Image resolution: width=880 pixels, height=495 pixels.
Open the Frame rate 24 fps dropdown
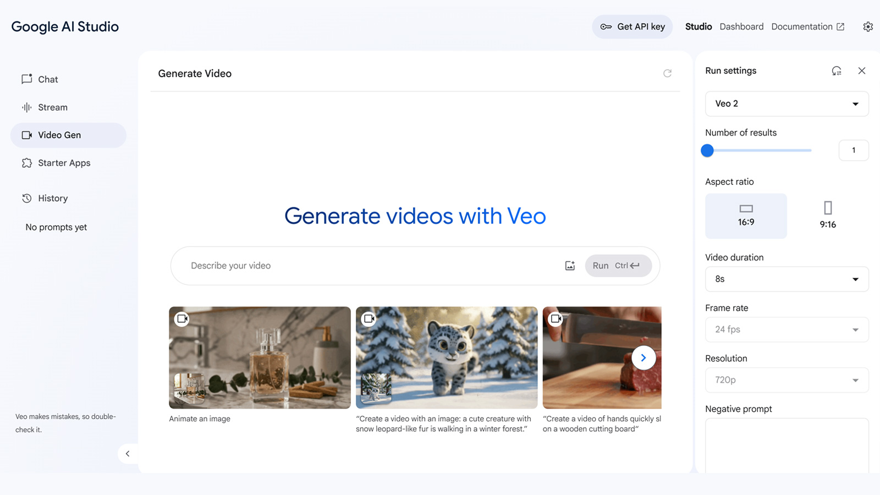coord(787,329)
